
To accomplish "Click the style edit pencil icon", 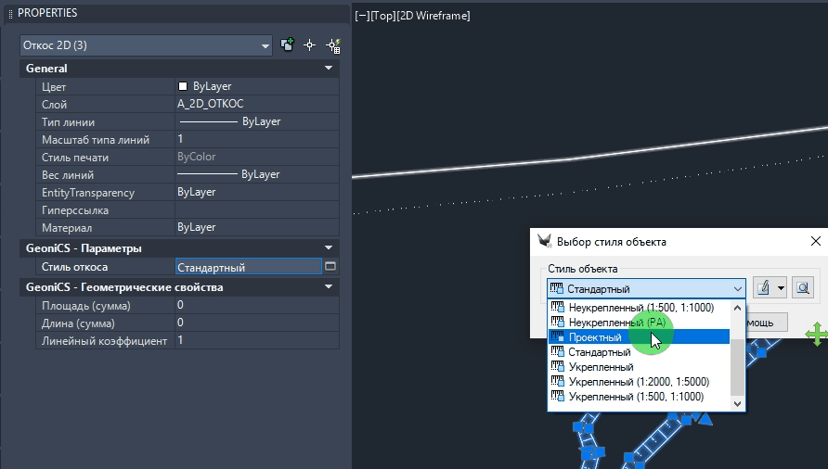I will coord(763,288).
